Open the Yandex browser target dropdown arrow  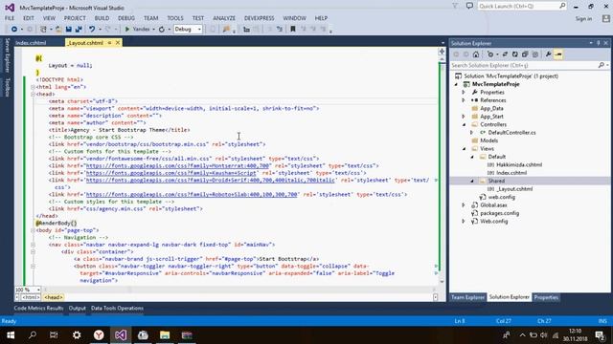153,30
